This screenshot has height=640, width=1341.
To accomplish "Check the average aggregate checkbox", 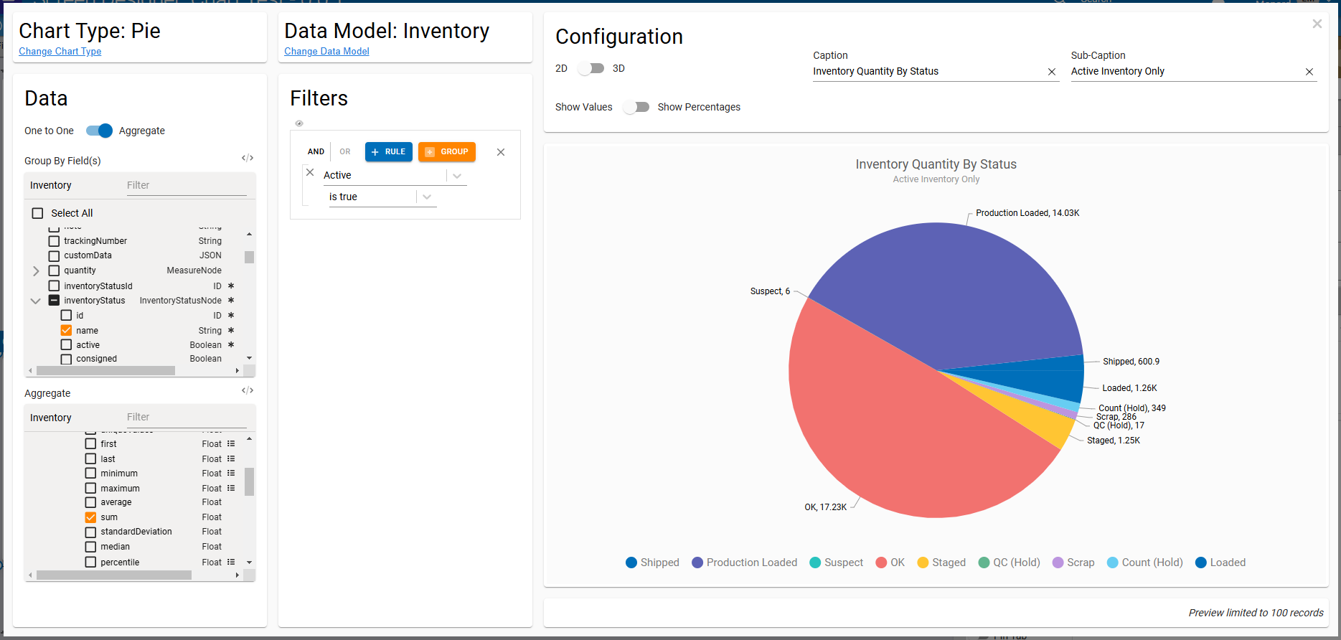I will [x=90, y=502].
